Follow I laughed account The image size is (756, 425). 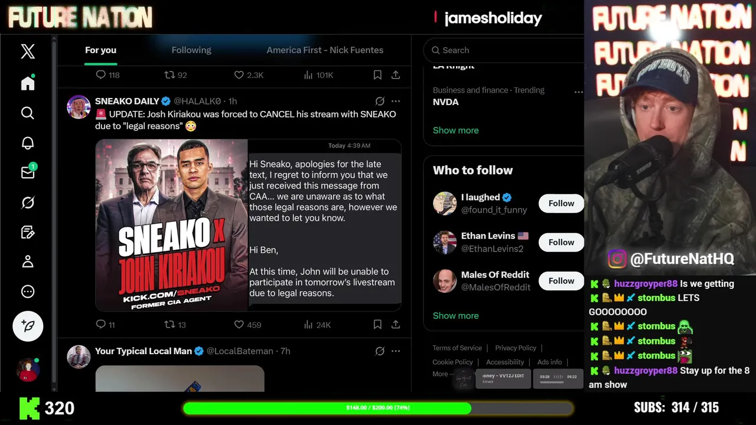pyautogui.click(x=561, y=203)
